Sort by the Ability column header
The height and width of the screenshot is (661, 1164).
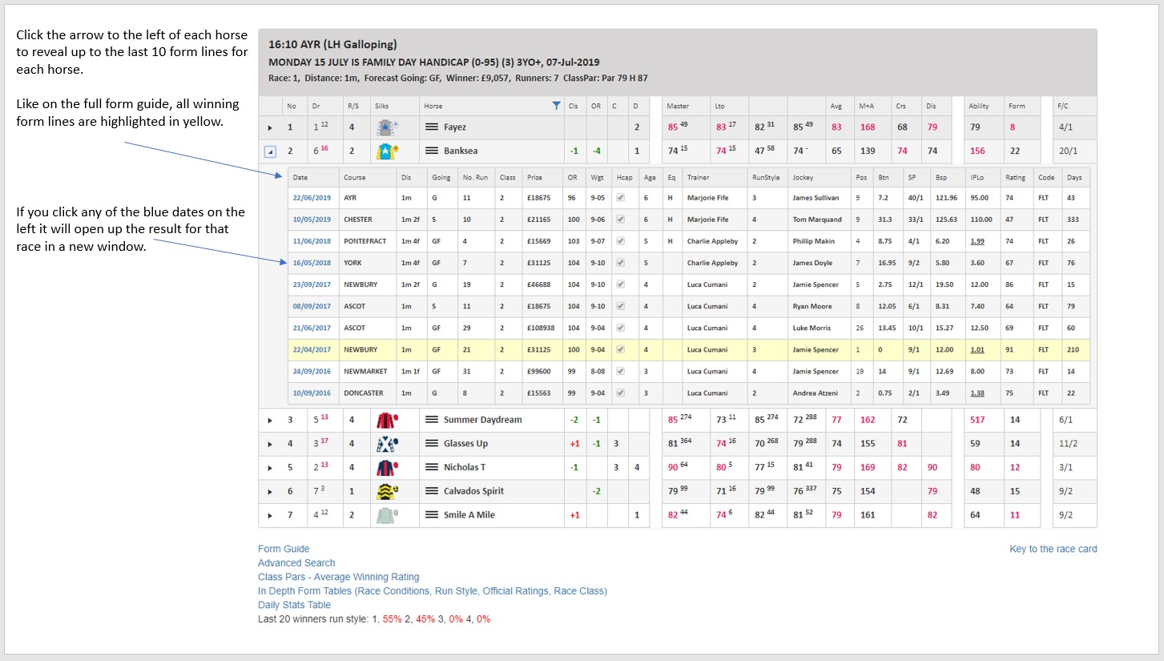979,106
